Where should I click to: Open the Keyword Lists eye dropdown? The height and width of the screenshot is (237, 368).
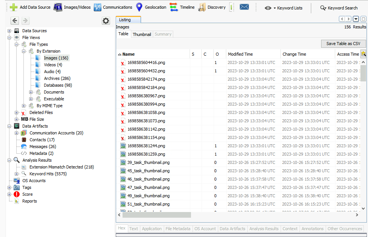click(284, 8)
